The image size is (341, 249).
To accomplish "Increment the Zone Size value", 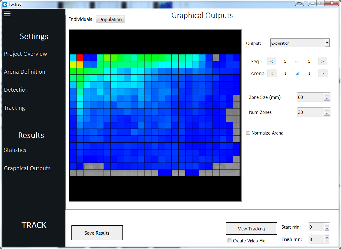I will click(327, 95).
